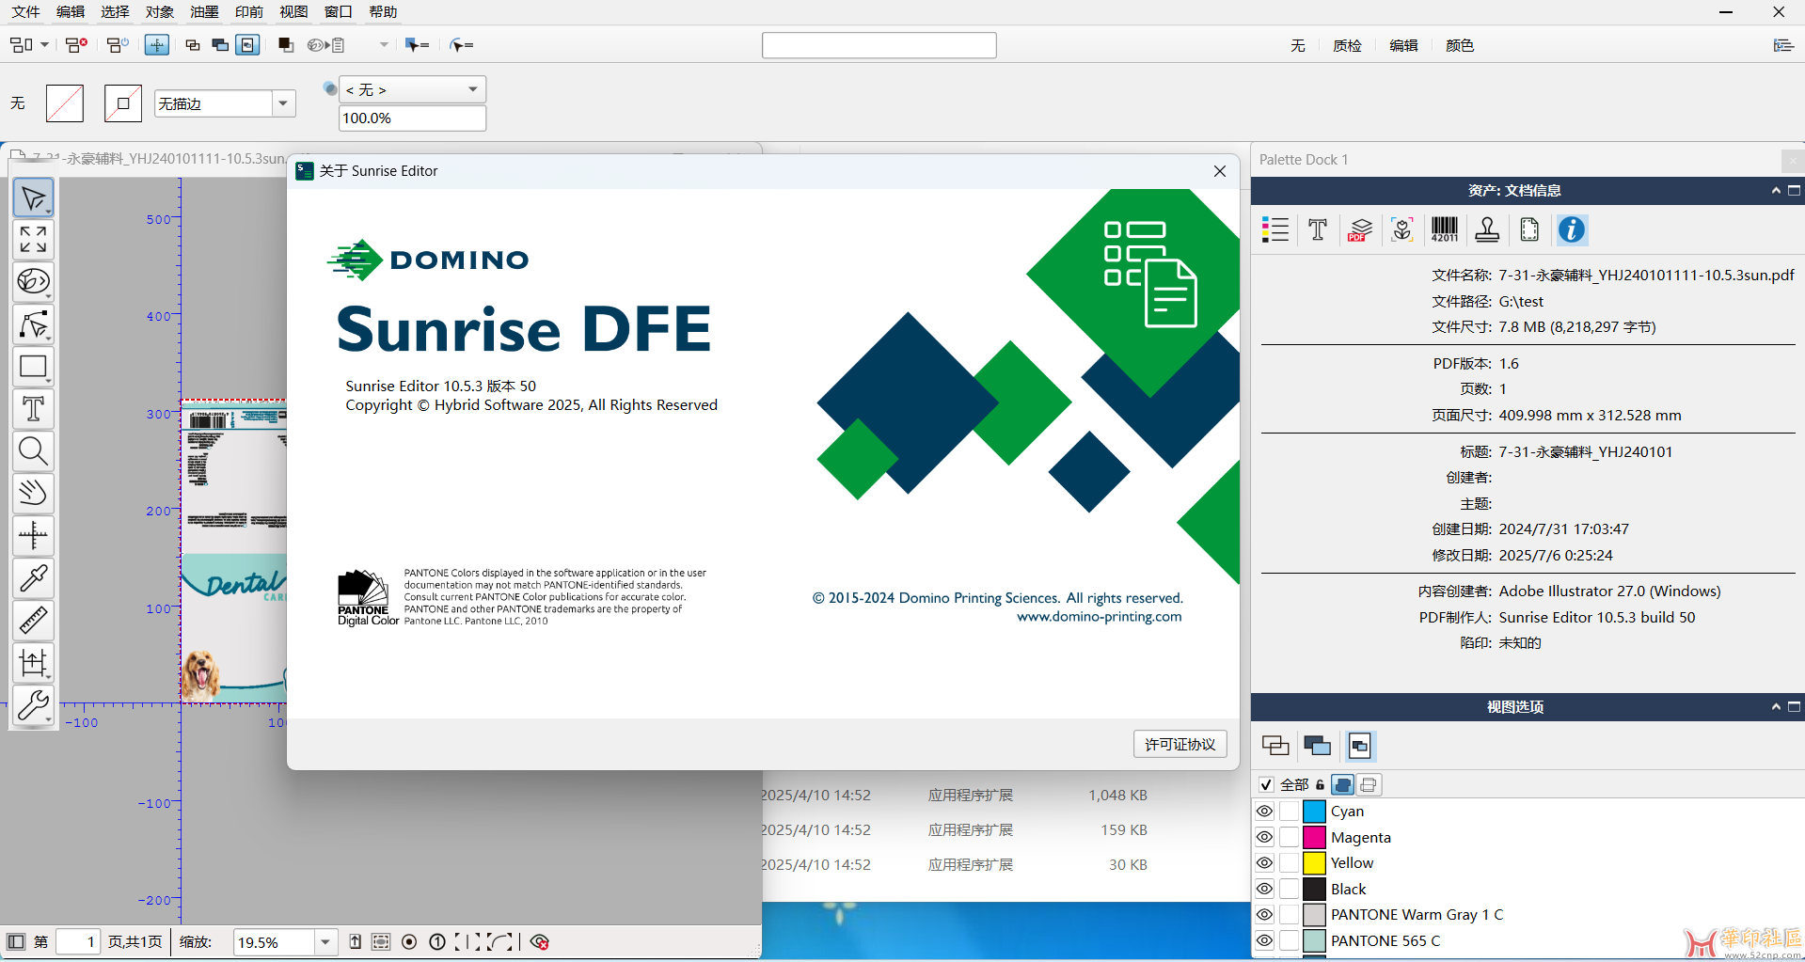Click the crosshair guides tool in toolbox
The image size is (1805, 962).
tap(33, 536)
